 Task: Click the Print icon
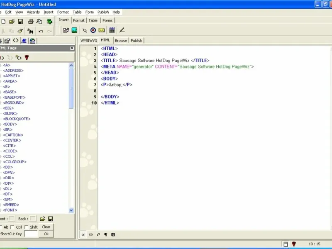pyautogui.click(x=31, y=22)
